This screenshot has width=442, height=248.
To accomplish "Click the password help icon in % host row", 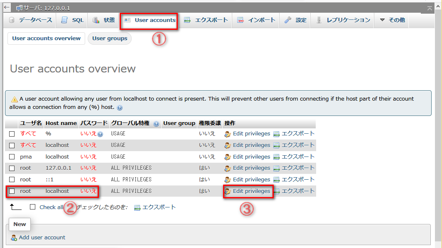I will 100,134.
